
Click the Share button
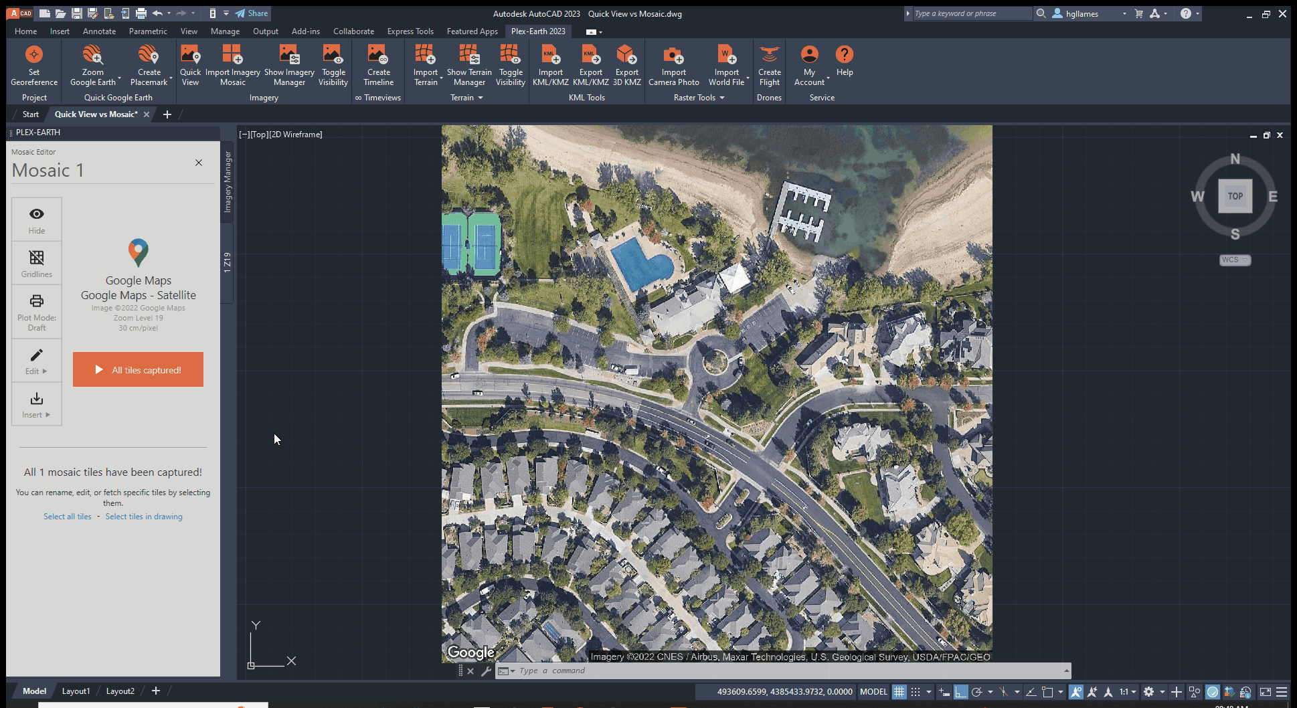coord(252,13)
